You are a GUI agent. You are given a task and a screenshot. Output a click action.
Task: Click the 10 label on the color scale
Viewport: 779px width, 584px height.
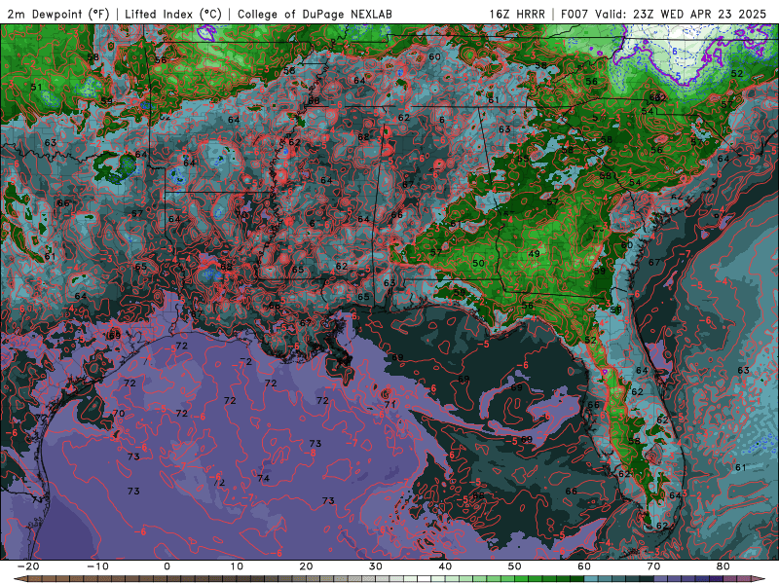tap(237, 566)
